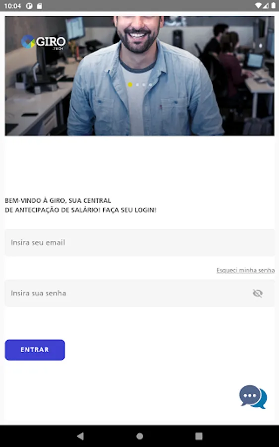Tap the ENTRAR login button
Screen dimensions: 279x447
[x=35, y=350]
